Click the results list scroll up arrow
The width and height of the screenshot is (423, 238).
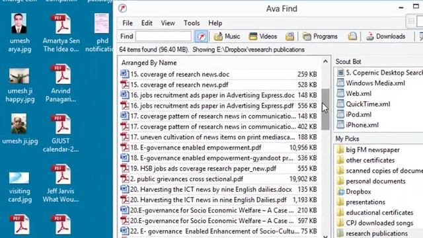325,61
